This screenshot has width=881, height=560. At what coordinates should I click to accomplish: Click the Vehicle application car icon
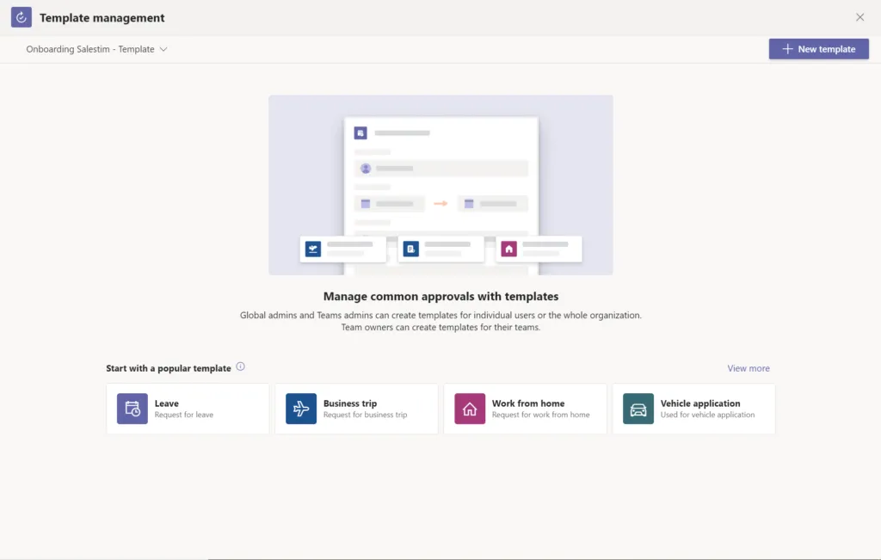point(638,409)
